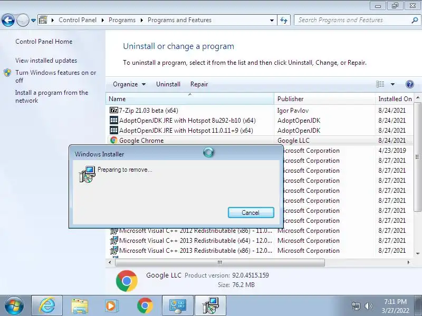This screenshot has width=422, height=316.
Task: Open Windows Media Player from taskbar
Action: [x=111, y=306]
